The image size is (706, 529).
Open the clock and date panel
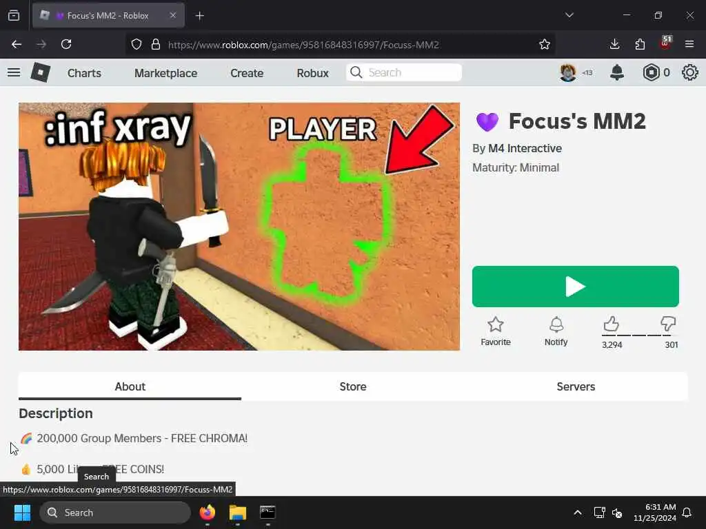pos(654,512)
